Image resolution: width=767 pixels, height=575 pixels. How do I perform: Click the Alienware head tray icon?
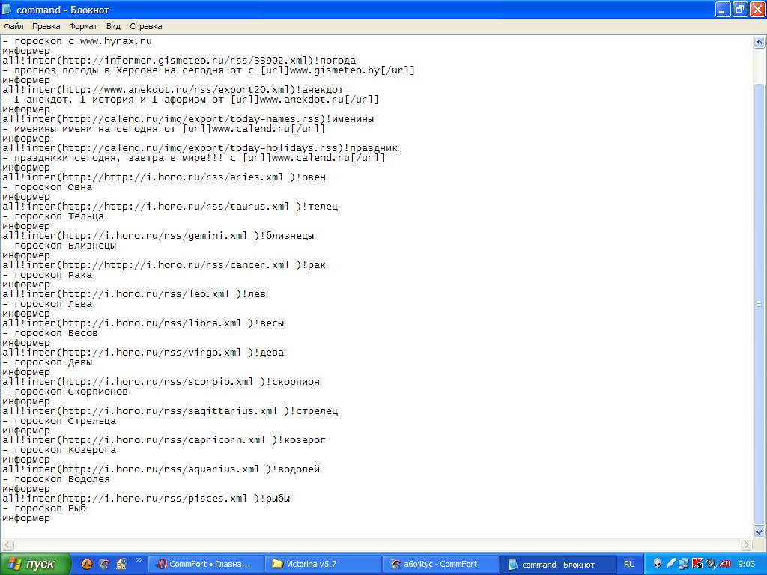click(x=658, y=564)
